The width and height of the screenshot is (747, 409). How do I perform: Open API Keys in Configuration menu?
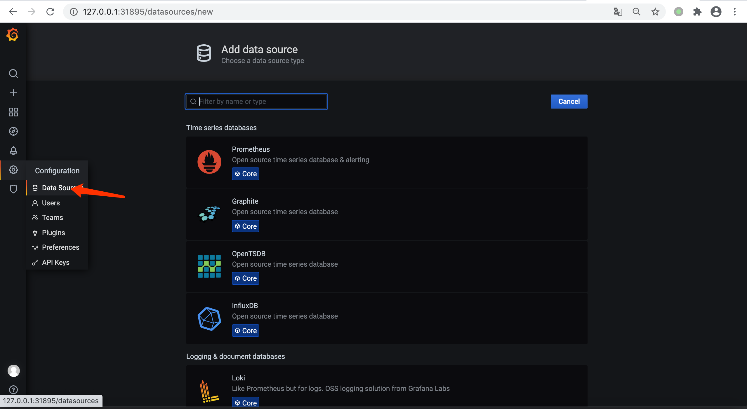(x=58, y=262)
